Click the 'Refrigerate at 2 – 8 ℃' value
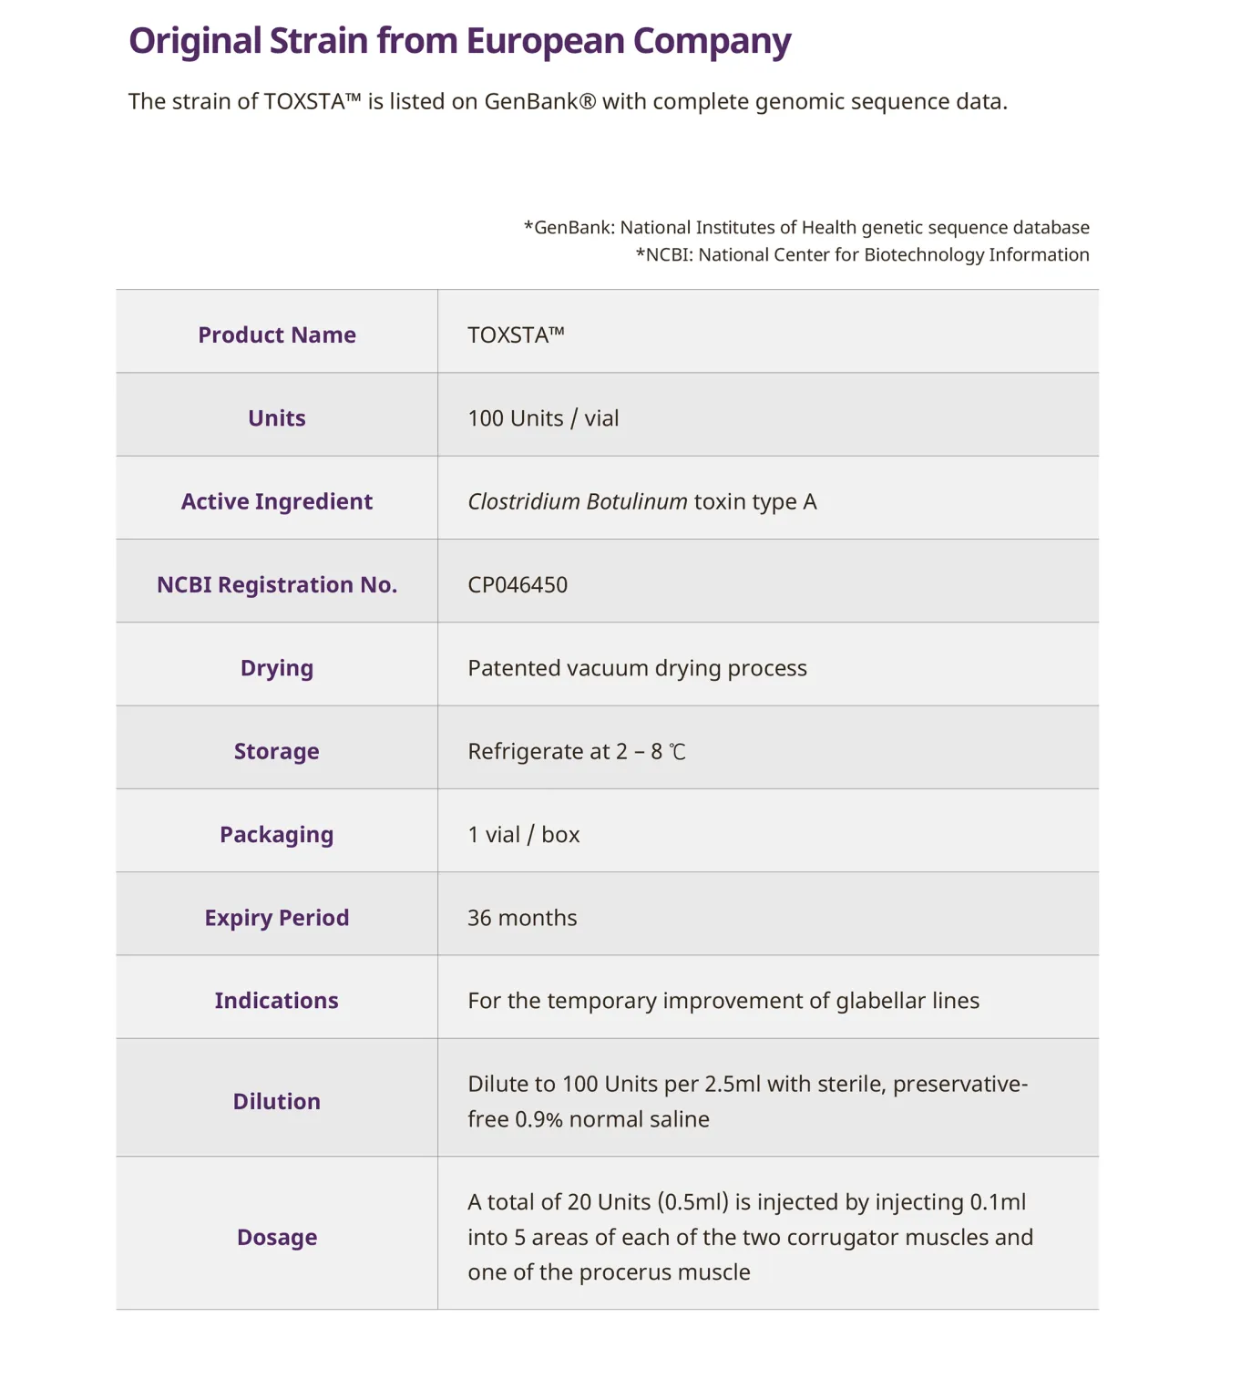The image size is (1251, 1400). 576,751
